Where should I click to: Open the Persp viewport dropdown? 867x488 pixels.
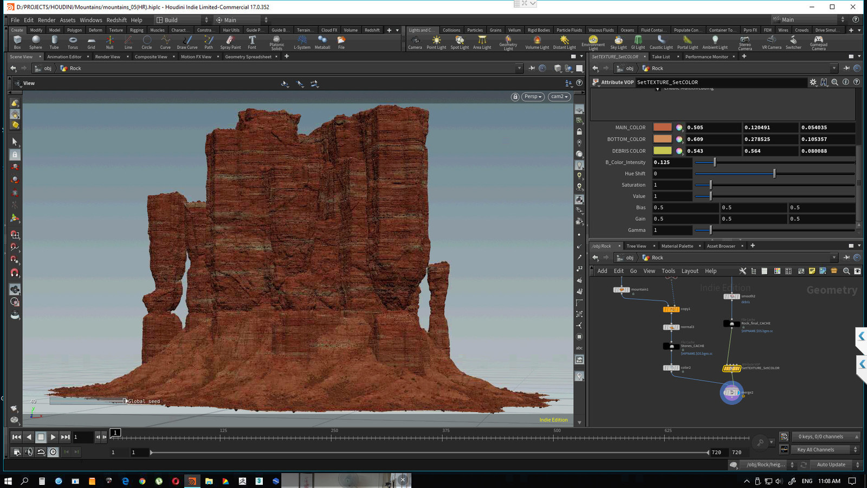click(533, 97)
